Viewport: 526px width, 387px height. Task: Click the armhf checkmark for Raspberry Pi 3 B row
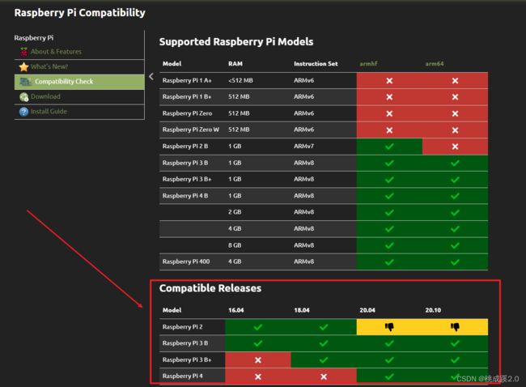pos(389,163)
